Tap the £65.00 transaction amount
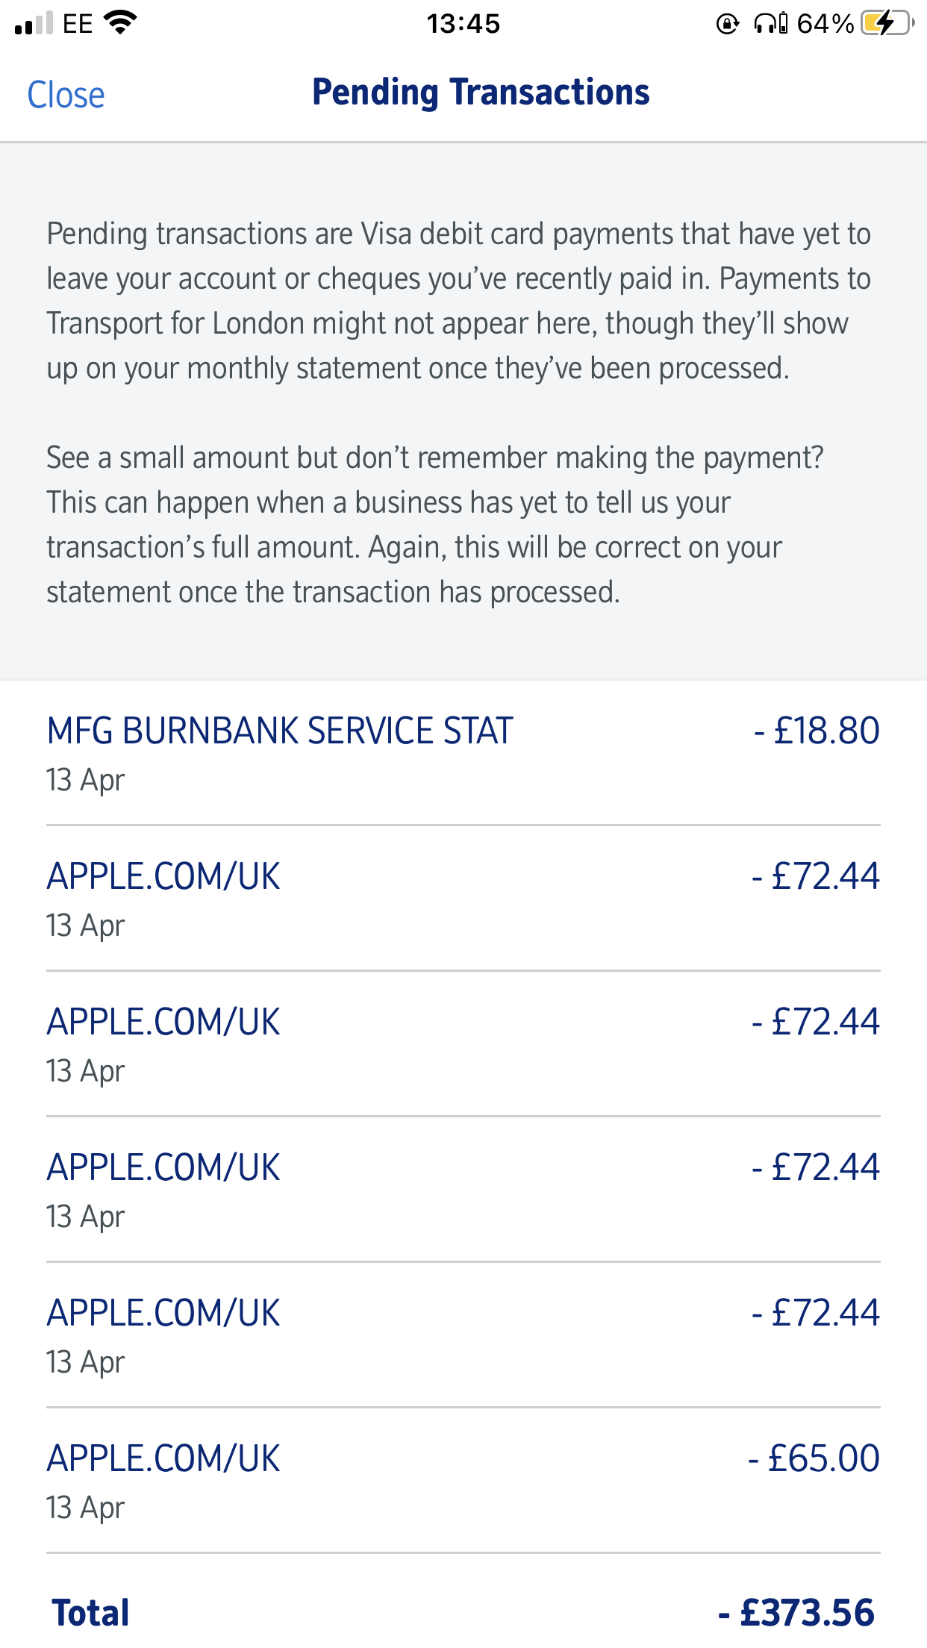The image size is (927, 1648). click(x=814, y=1458)
